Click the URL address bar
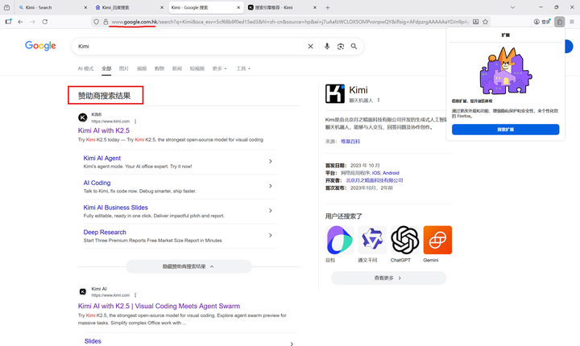Viewport: 580px width, 346px height. [x=290, y=22]
